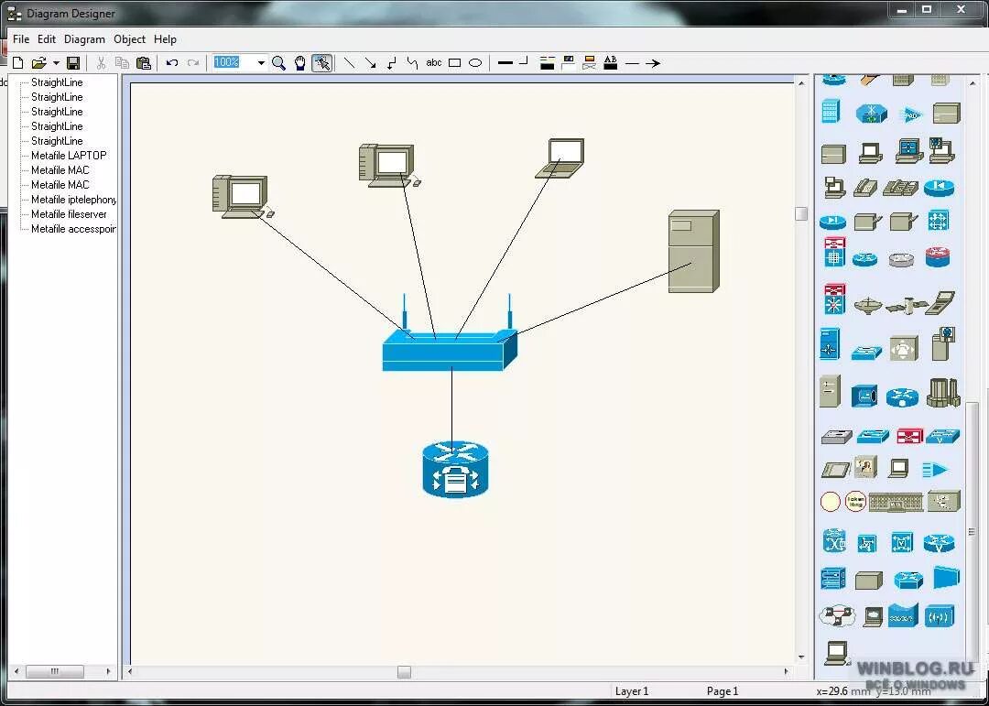The image size is (989, 706).
Task: Pick the PAD arrow stencil from palette
Action: coord(936,470)
